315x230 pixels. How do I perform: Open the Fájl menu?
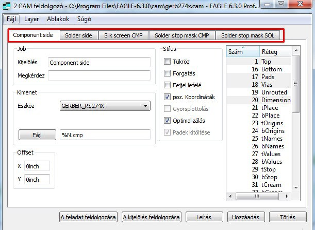pyautogui.click(x=11, y=19)
